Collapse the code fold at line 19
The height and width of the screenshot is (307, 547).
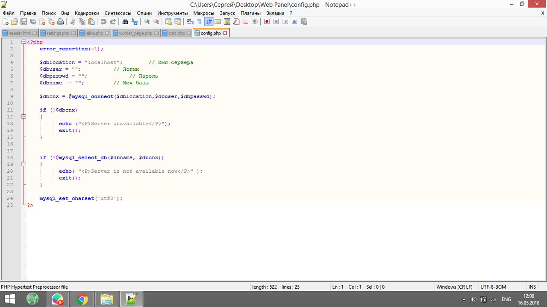tap(24, 164)
